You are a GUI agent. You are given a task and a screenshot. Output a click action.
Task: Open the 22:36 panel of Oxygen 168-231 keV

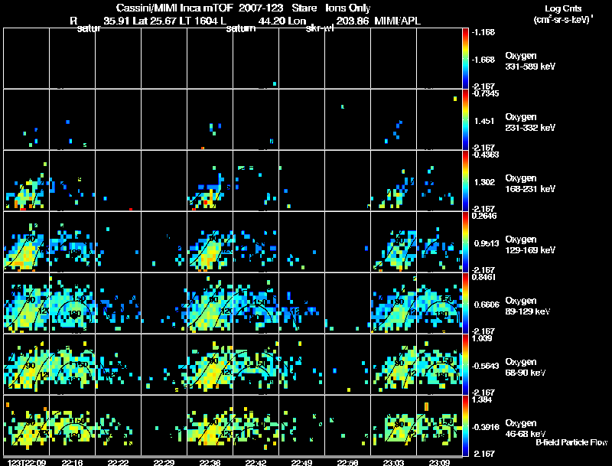(210, 181)
